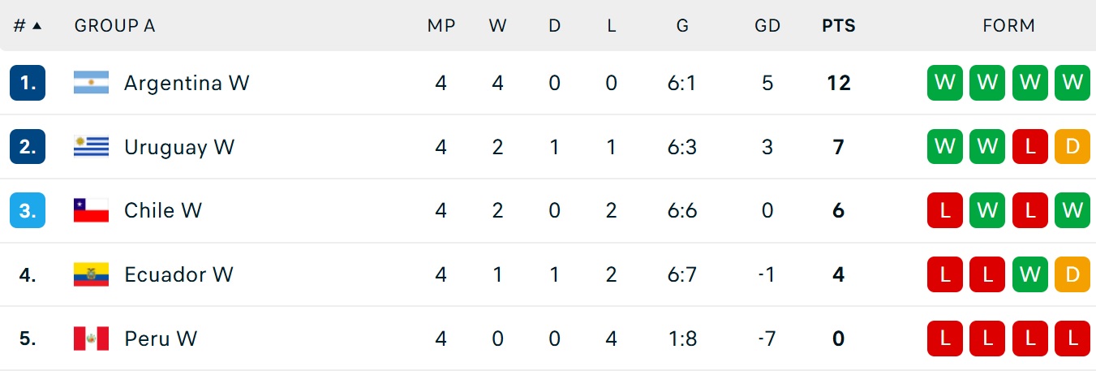Open Argentina's most recent W form badge

click(945, 83)
